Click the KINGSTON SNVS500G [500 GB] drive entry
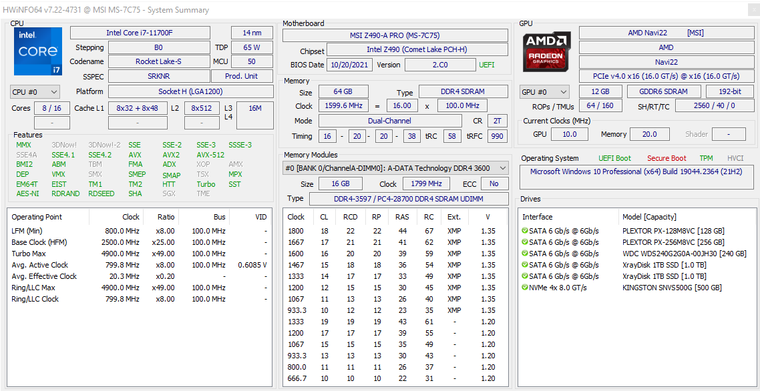The image size is (760, 391). (x=672, y=288)
